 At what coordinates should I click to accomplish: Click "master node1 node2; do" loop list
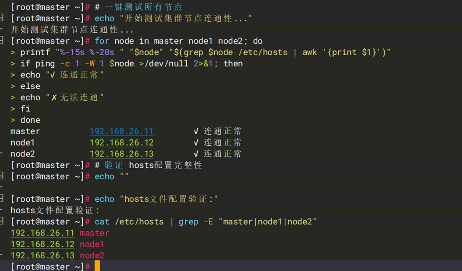tap(208, 41)
